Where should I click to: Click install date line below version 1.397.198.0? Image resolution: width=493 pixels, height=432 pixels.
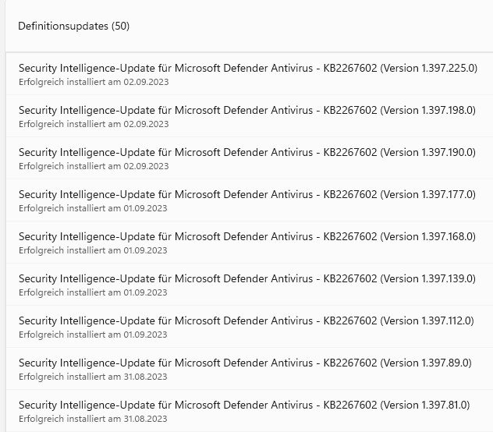coord(93,124)
